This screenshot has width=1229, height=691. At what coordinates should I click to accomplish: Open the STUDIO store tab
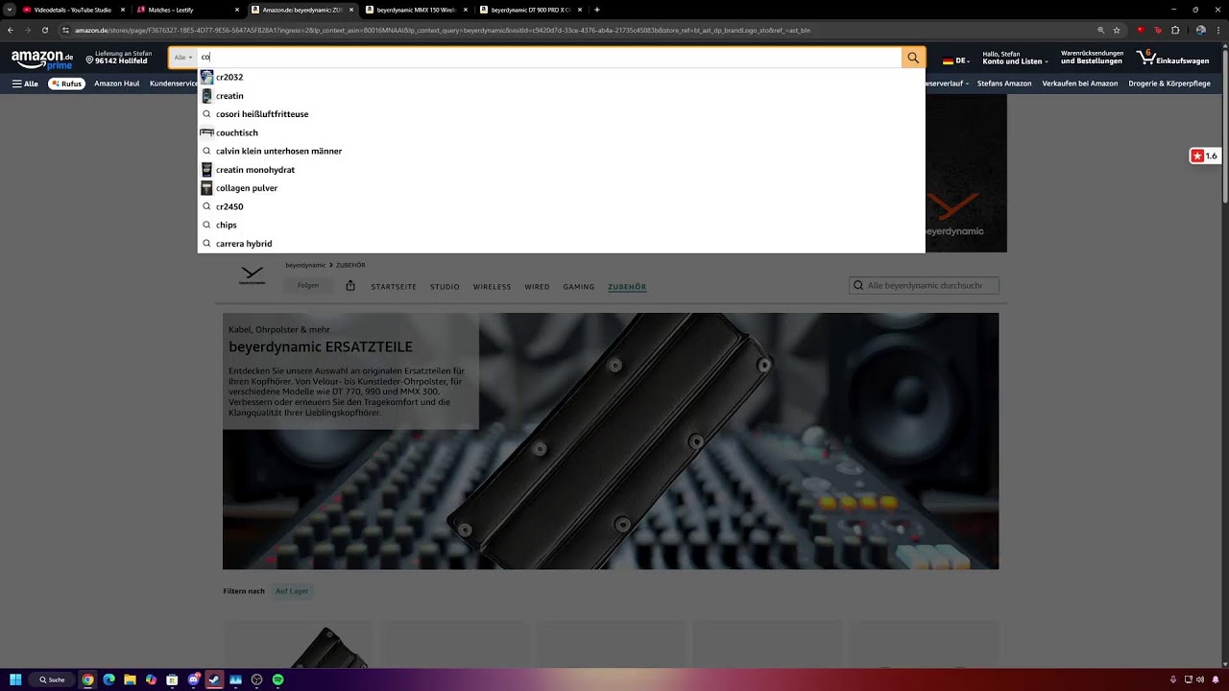pyautogui.click(x=445, y=287)
